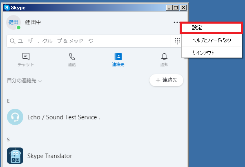
Task: Open the 通知 notifications tab
Action: [x=164, y=60]
